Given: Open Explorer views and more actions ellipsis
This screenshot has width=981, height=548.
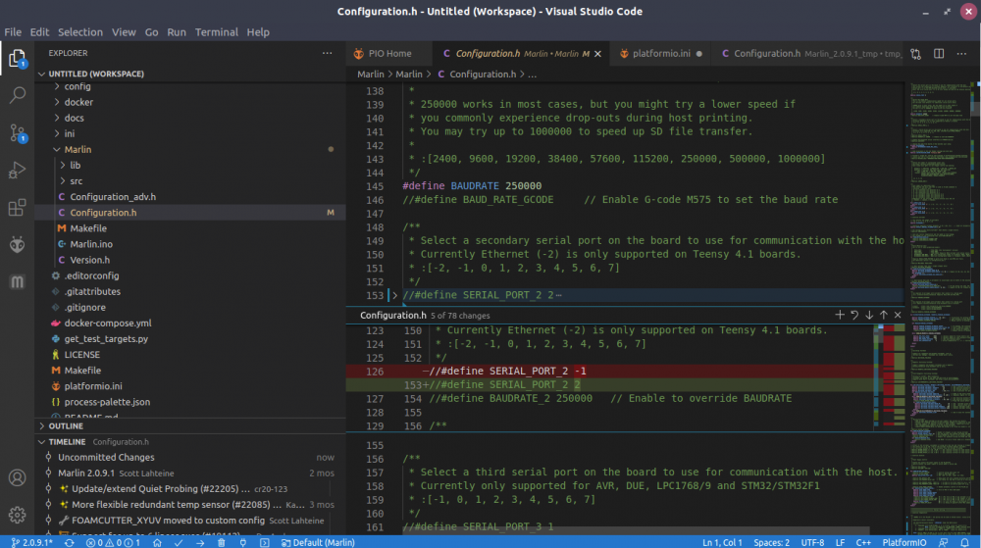Looking at the screenshot, I should tap(328, 53).
